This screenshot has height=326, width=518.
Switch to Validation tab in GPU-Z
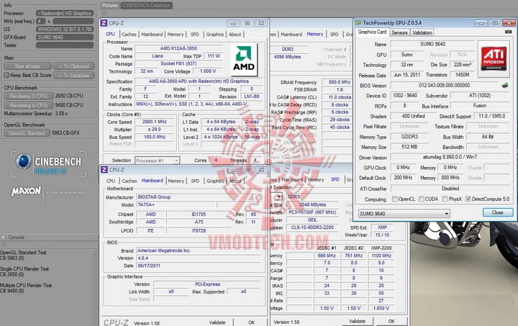422,32
